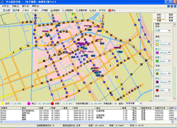Choose the 测面积 area measure tool
The height and width of the screenshot is (128, 177).
(x=55, y=10)
